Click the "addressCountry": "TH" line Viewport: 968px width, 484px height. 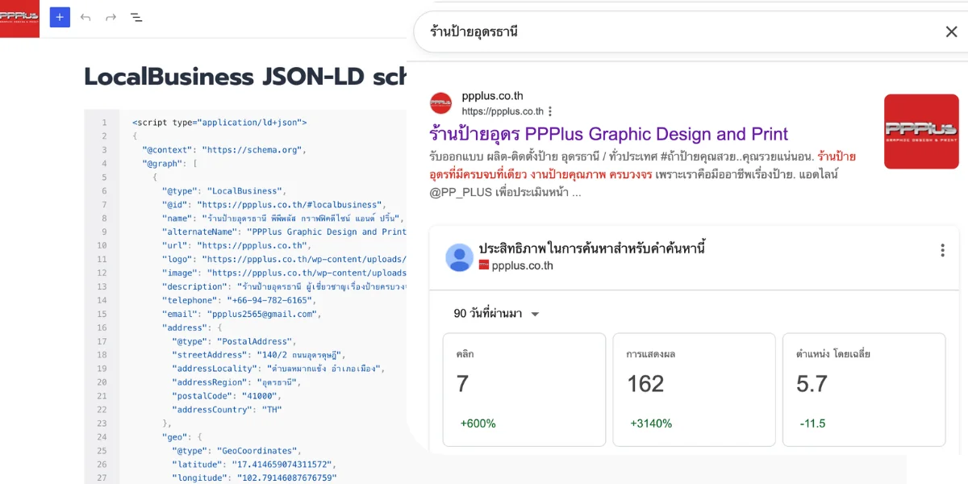click(228, 410)
